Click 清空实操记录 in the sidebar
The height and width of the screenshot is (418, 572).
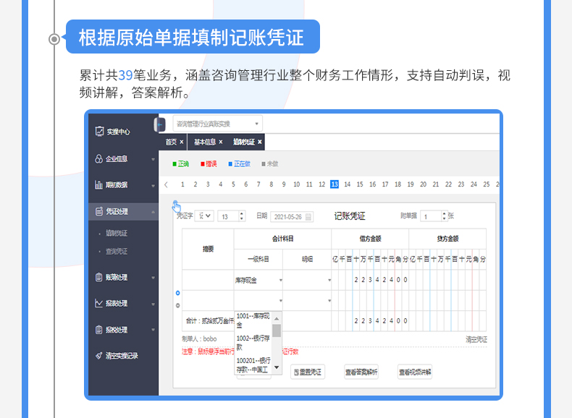point(122,356)
